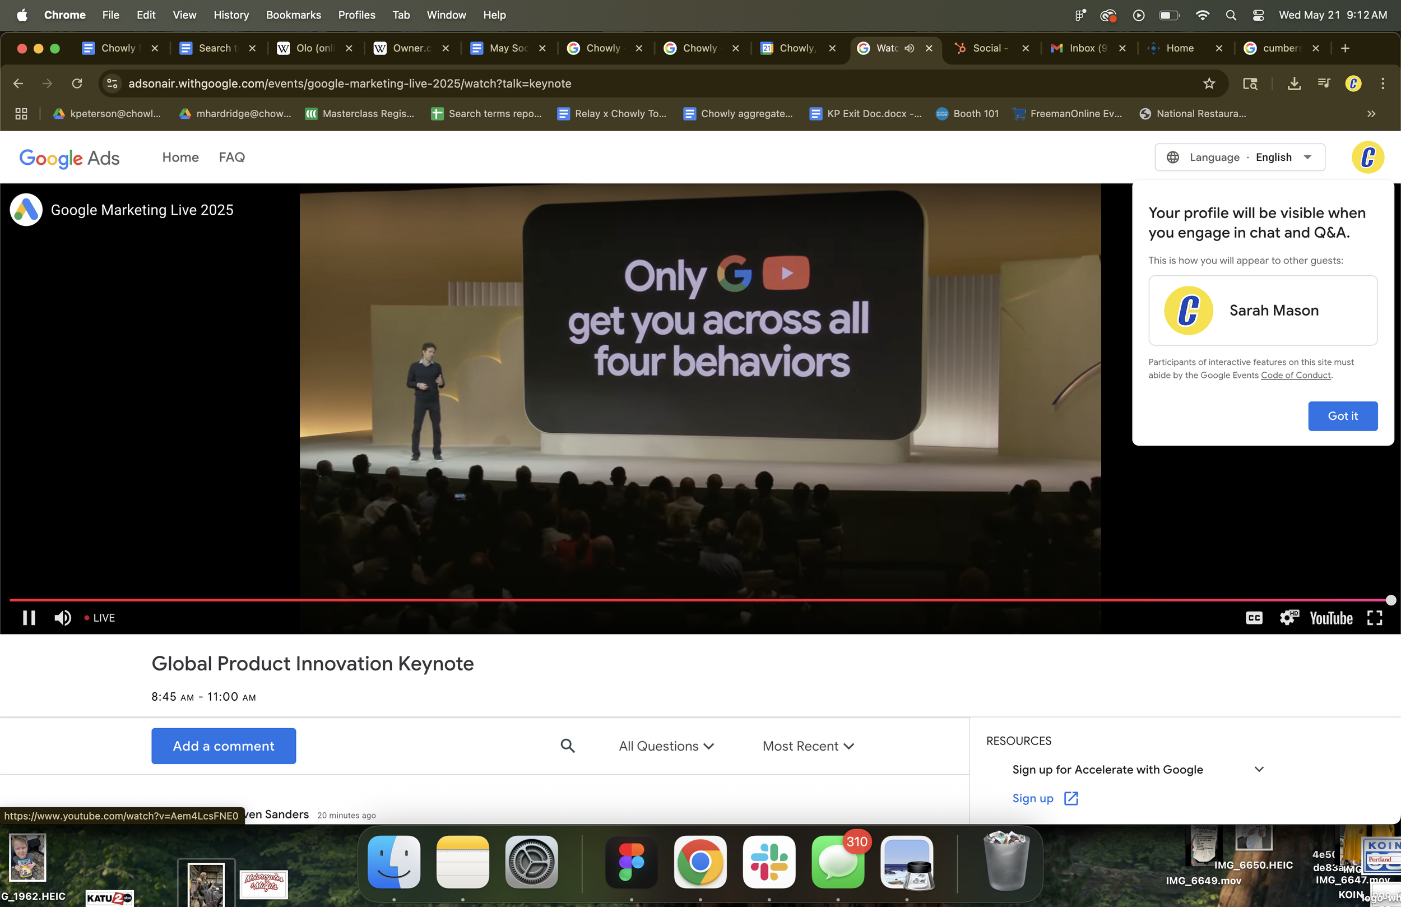Open the Profiles menu
Image resolution: width=1401 pixels, height=907 pixels.
pyautogui.click(x=356, y=15)
